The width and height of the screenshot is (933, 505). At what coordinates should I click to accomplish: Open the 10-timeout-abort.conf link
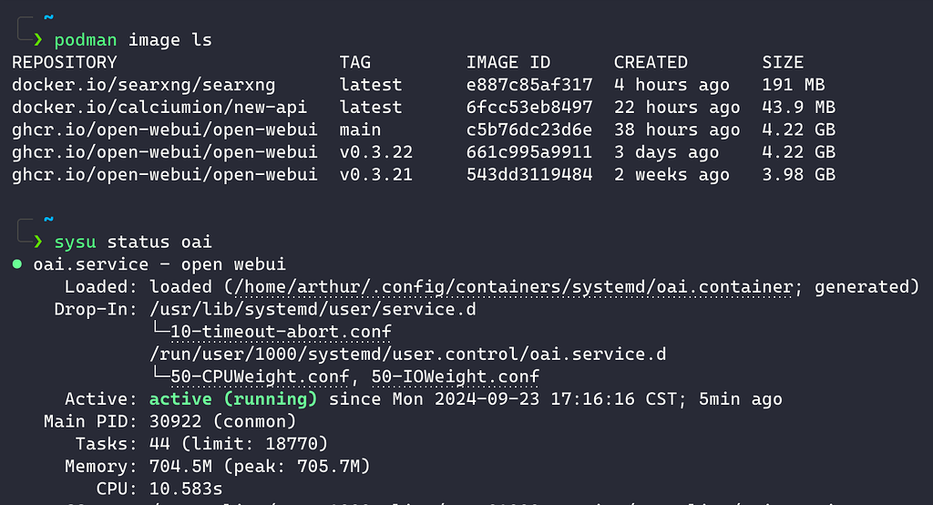pos(281,332)
